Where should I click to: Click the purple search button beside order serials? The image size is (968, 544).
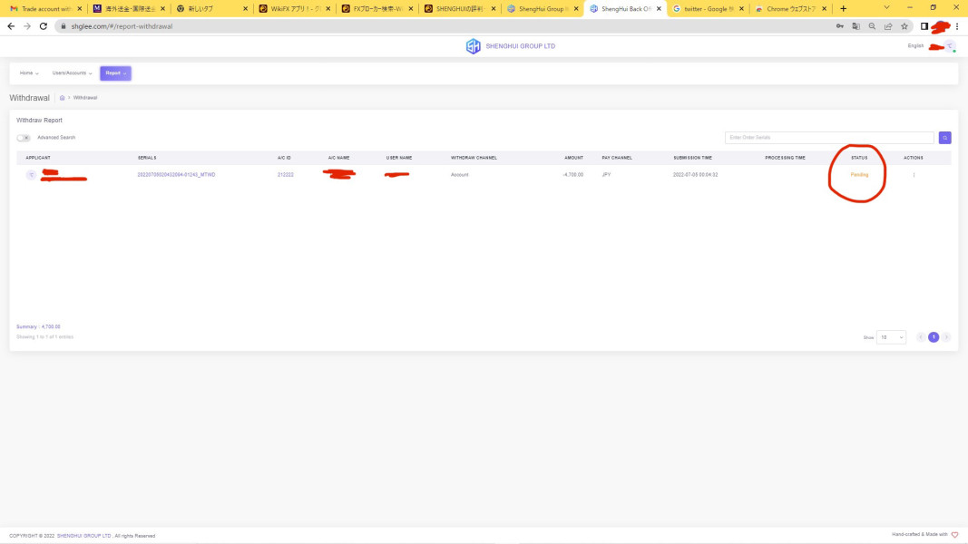coord(944,138)
